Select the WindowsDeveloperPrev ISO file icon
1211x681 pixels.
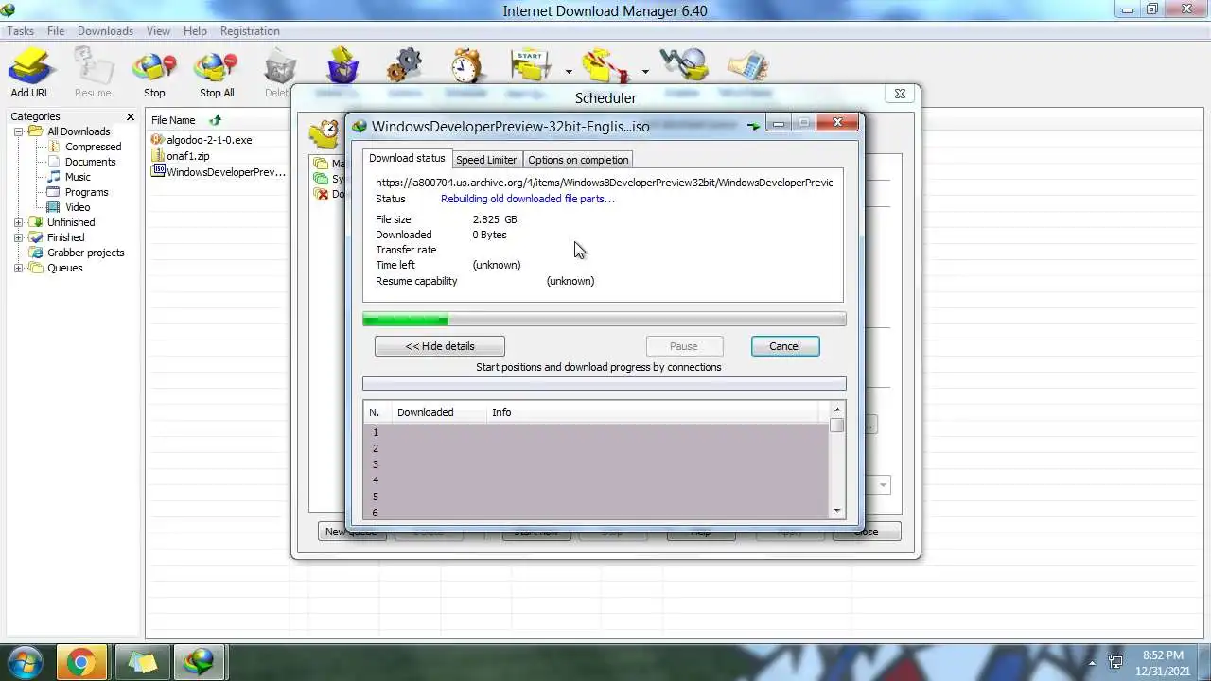[158, 171]
